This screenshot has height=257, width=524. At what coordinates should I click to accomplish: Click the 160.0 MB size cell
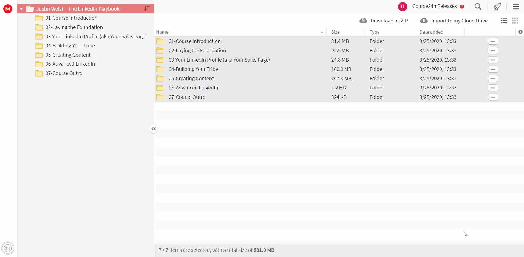click(x=341, y=69)
